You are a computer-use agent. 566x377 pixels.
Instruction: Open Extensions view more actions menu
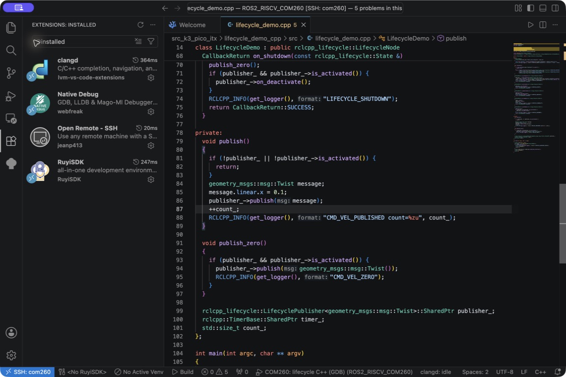click(x=153, y=25)
